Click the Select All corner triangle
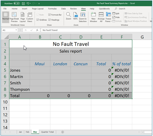The image size is (153, 136). (x=7, y=37)
